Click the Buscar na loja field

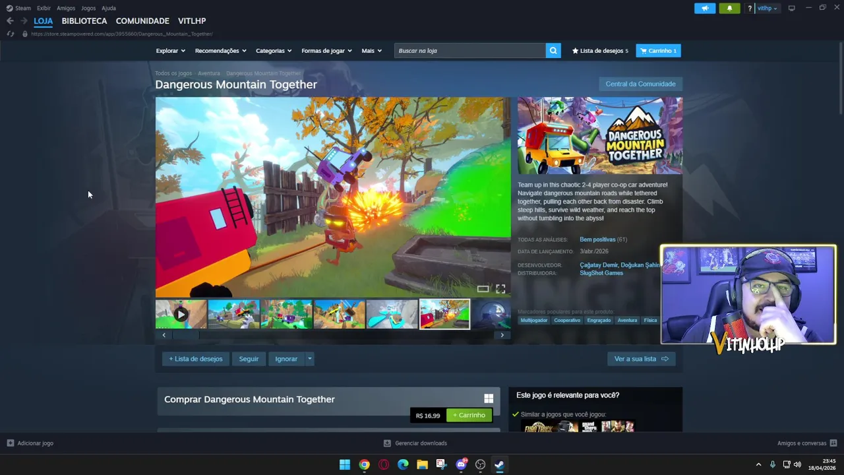click(470, 51)
